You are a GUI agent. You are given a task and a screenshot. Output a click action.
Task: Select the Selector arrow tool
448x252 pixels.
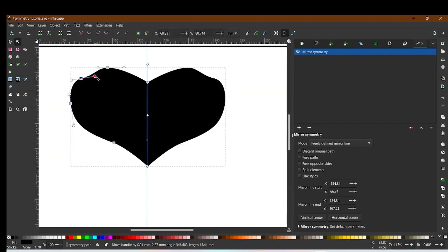[x=10, y=42]
